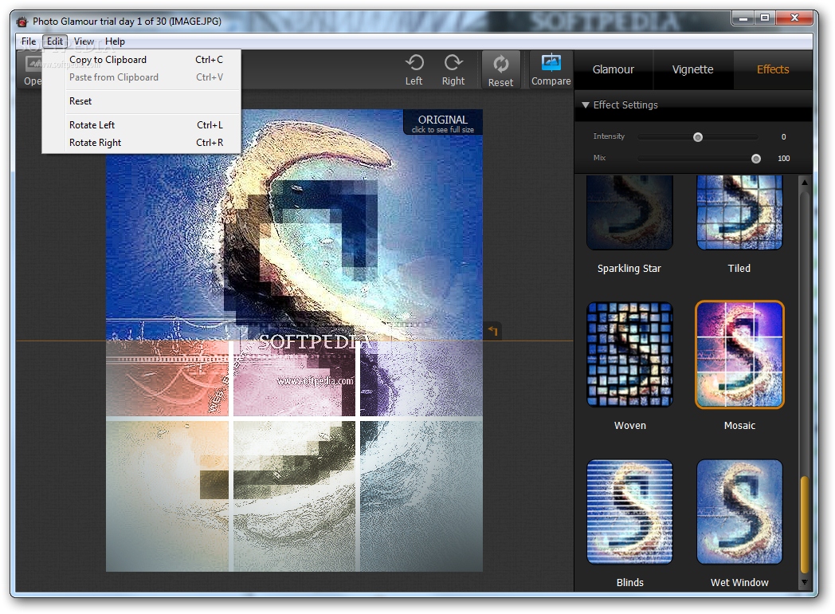
Task: Rotate the image with the Right icon
Action: click(x=453, y=70)
